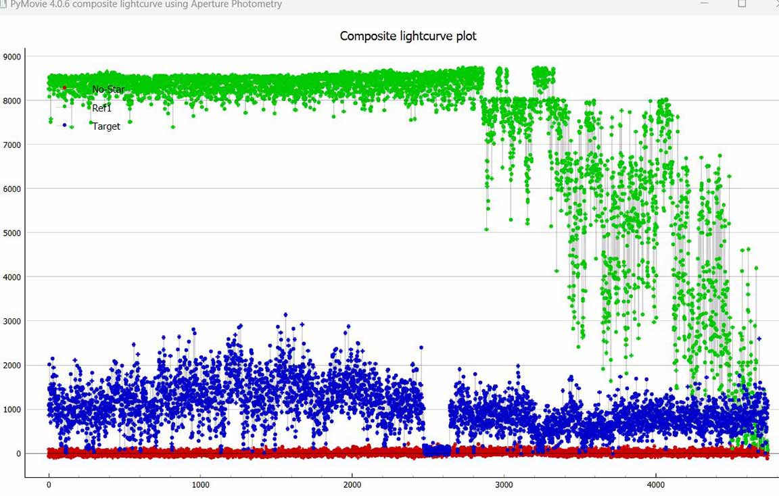The height and width of the screenshot is (496, 779).
Task: Click the 1000 label on the vertical axis
Action: (x=12, y=410)
